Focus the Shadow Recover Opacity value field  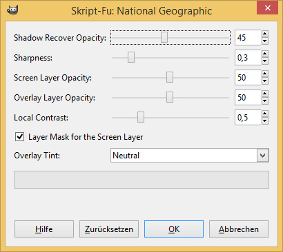(248, 37)
